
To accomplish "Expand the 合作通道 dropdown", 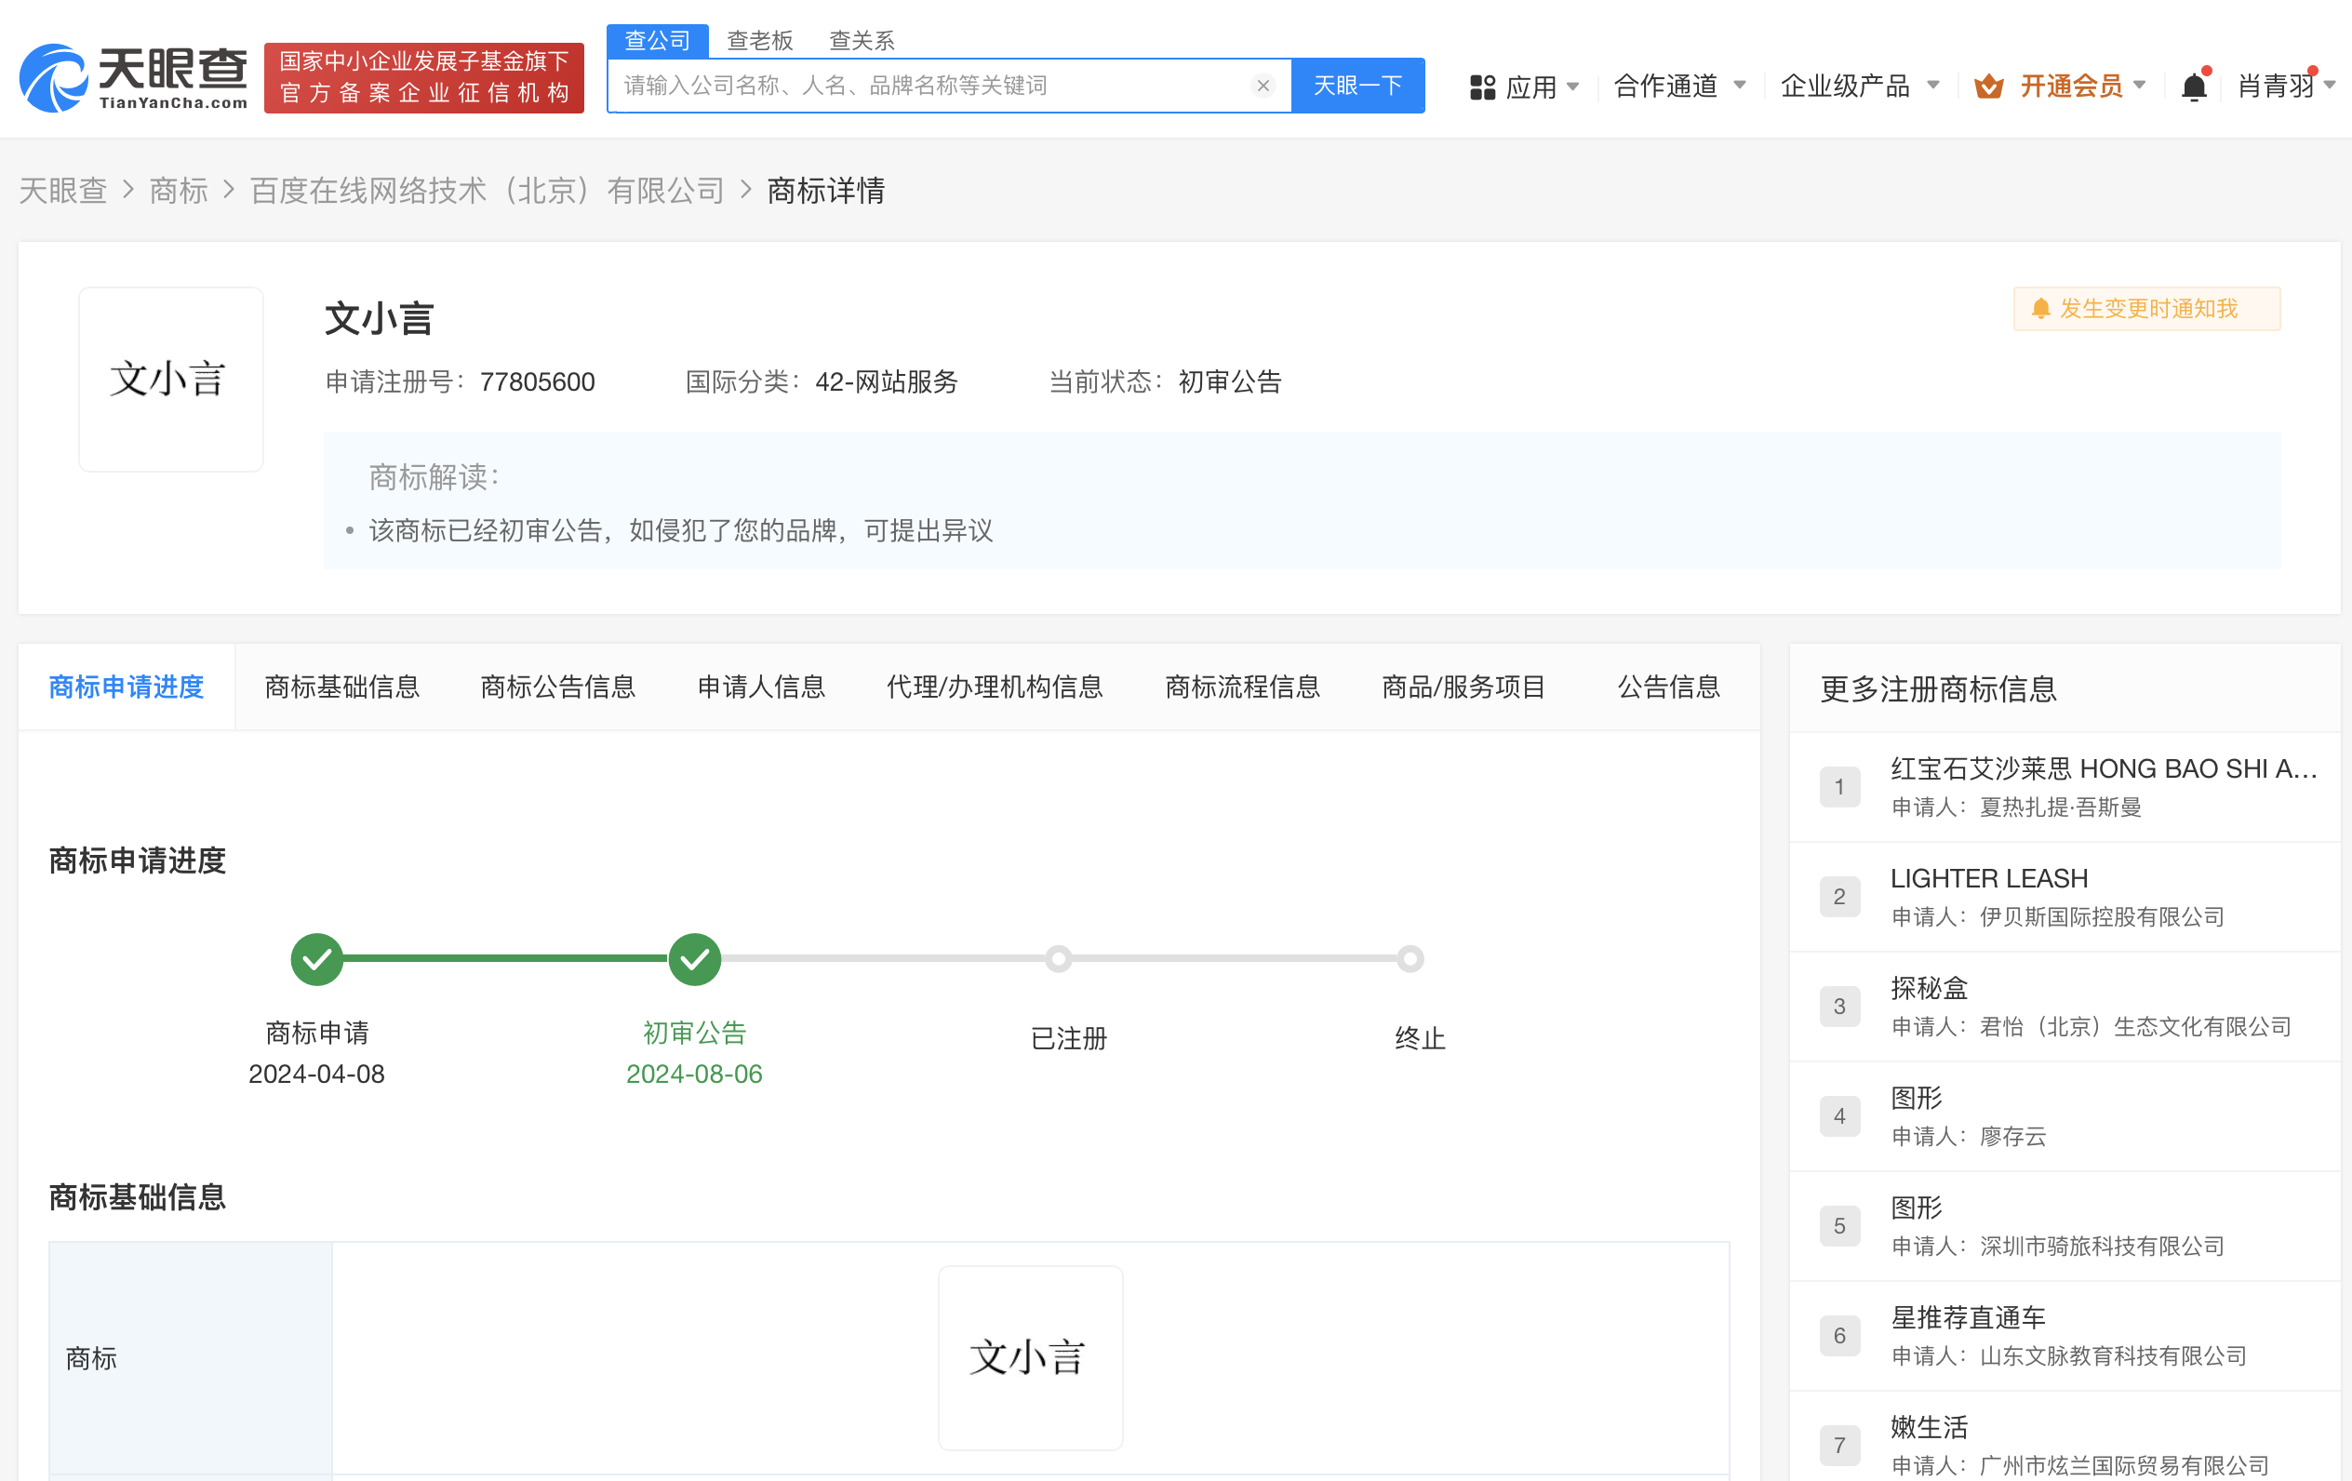I will (1664, 86).
